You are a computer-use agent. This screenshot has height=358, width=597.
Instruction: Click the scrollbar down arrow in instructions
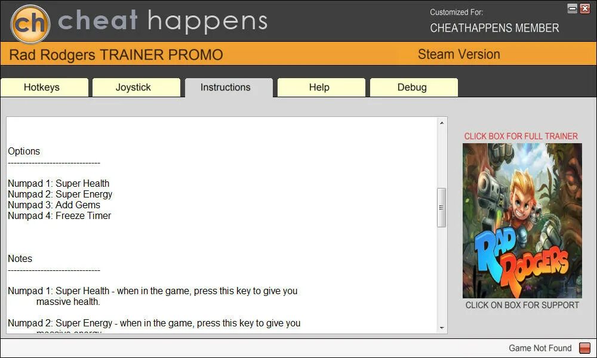[x=442, y=328]
